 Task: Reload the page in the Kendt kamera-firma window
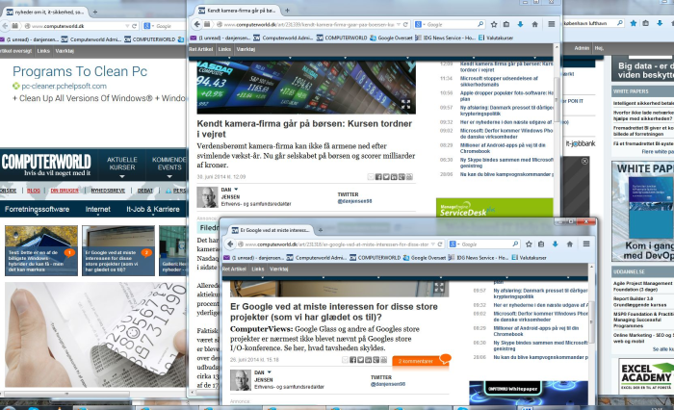pyautogui.click(x=405, y=24)
